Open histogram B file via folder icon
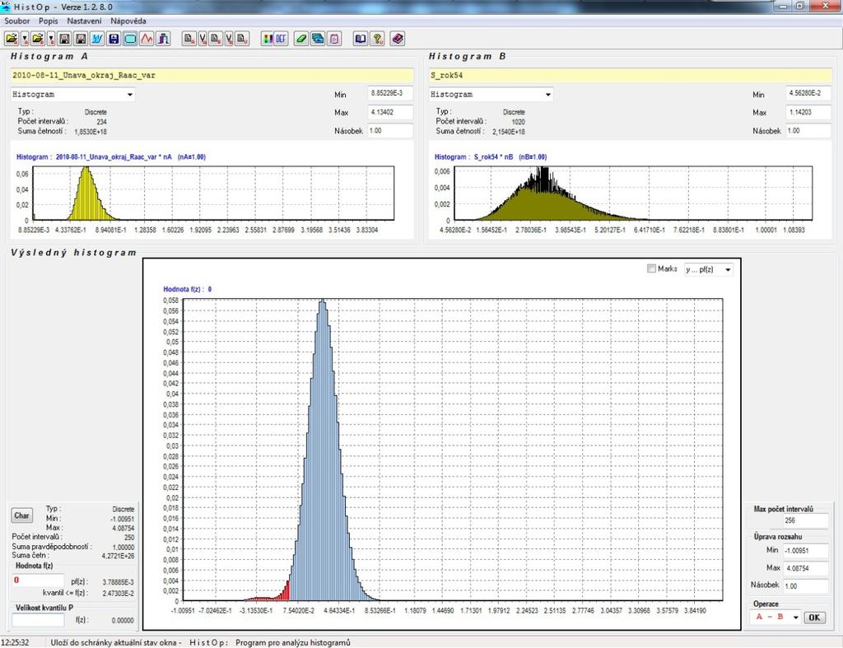The height and width of the screenshot is (648, 843). [38, 39]
